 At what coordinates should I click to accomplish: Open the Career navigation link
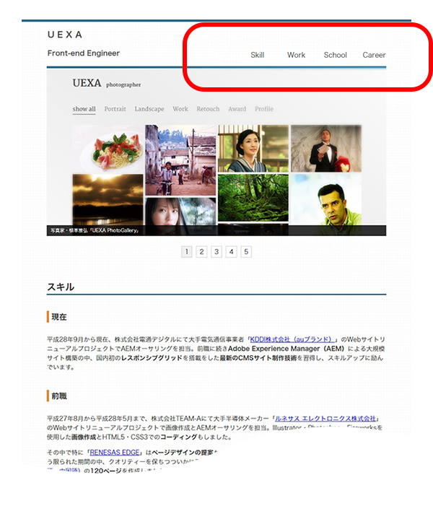[x=374, y=55]
